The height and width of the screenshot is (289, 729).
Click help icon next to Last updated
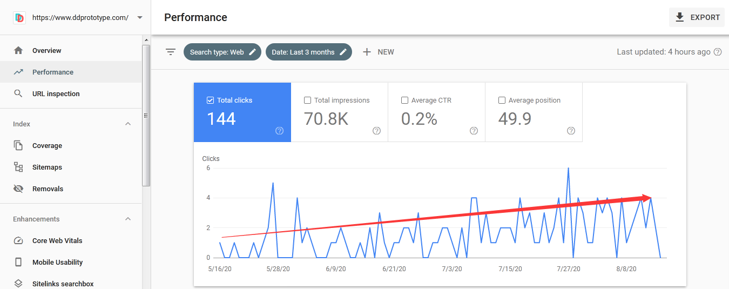click(x=718, y=52)
